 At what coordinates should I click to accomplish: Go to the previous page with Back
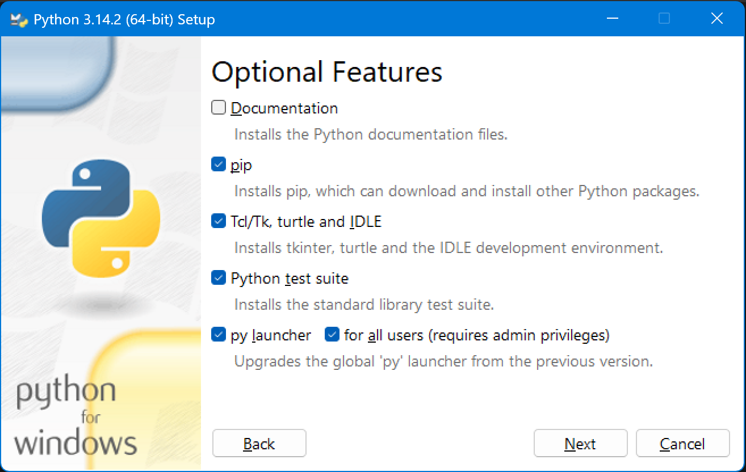[259, 443]
